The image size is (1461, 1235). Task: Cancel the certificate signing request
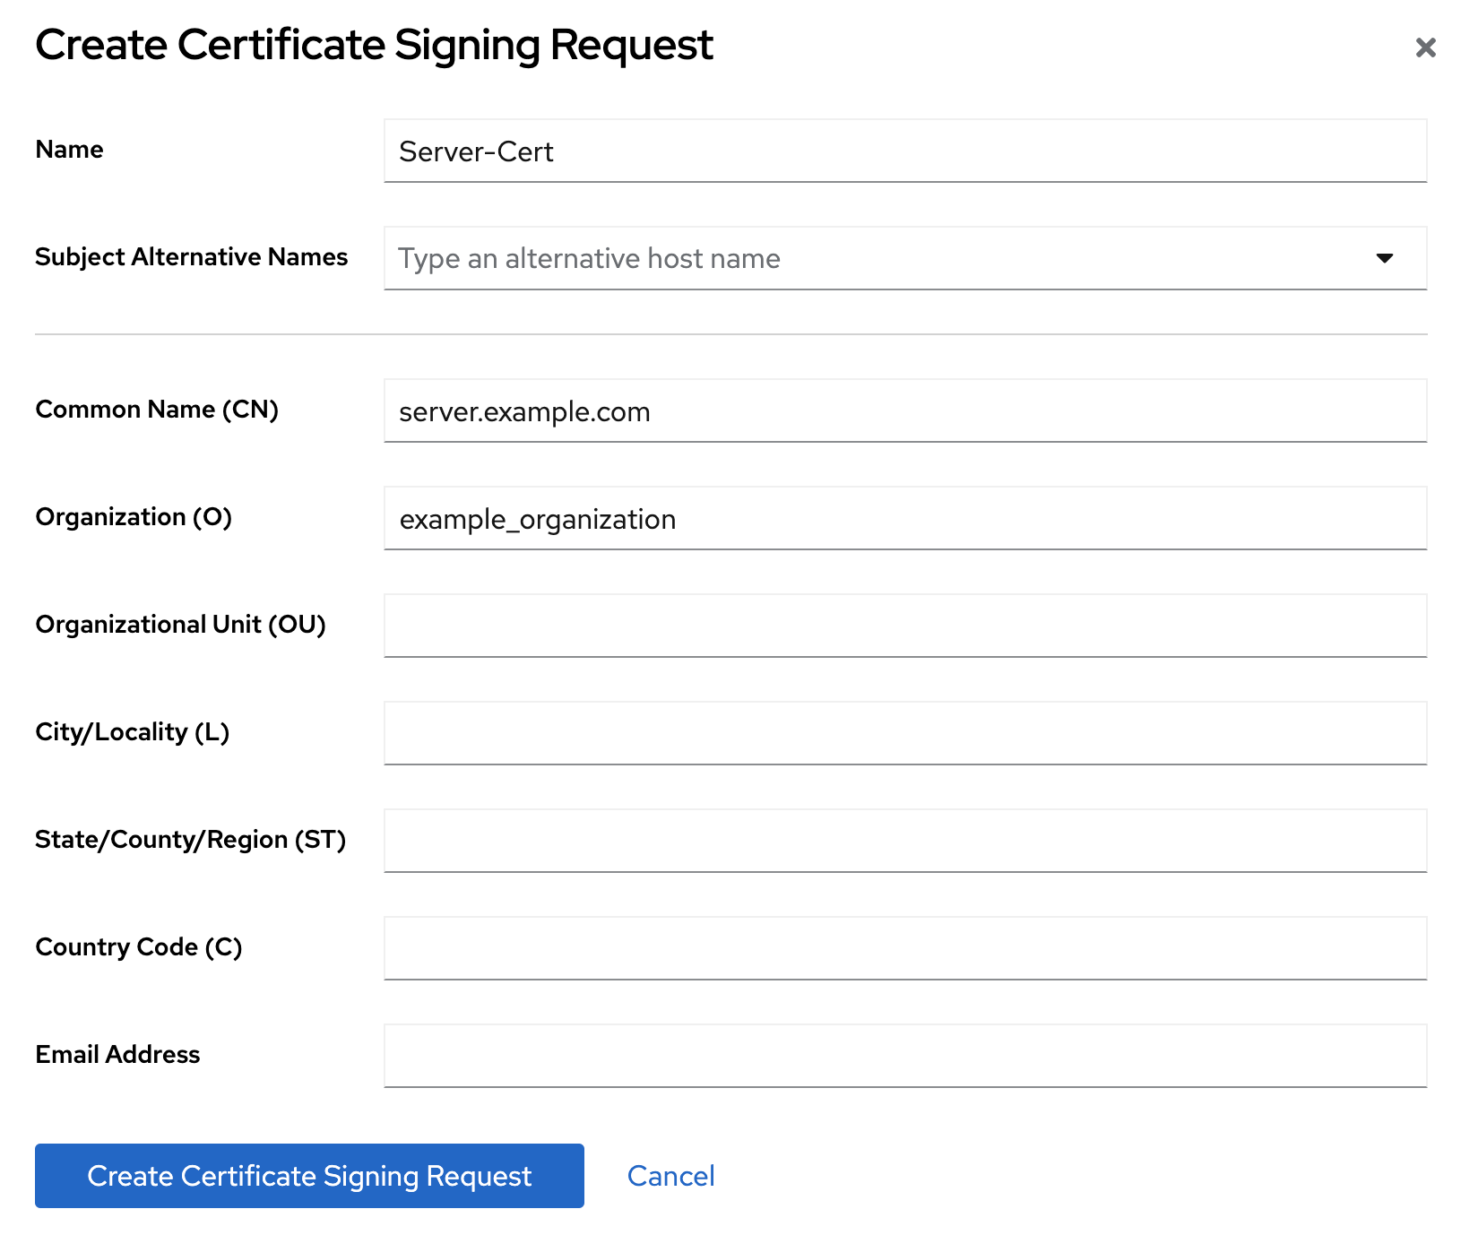click(670, 1176)
